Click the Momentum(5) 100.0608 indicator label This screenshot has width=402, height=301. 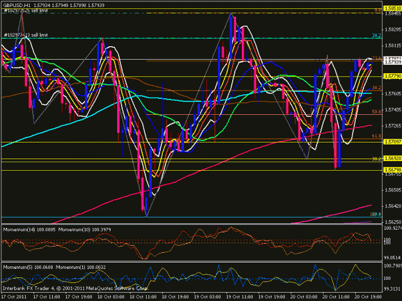point(28,267)
